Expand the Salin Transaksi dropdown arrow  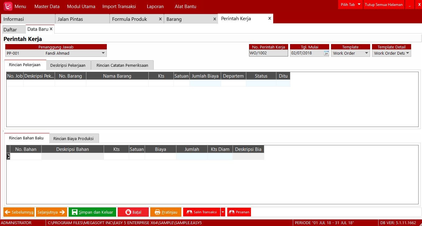tap(223, 212)
